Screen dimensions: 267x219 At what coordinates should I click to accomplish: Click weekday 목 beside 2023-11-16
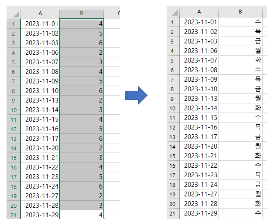tap(240, 127)
